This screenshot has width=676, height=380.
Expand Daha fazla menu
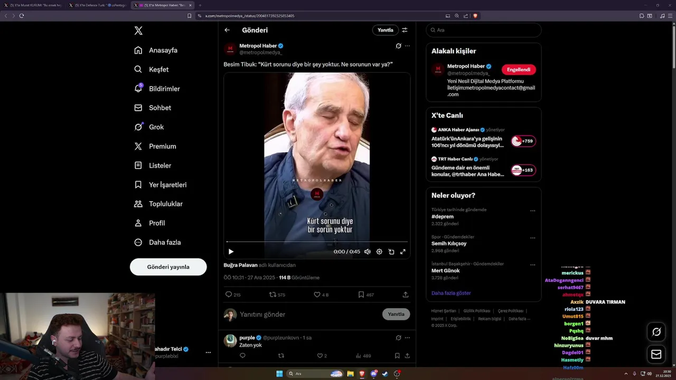point(157,242)
